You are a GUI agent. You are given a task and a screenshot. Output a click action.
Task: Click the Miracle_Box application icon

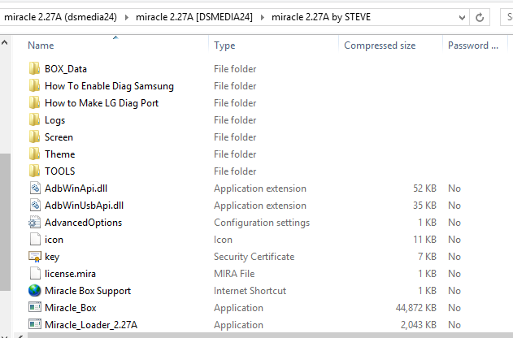(35, 307)
